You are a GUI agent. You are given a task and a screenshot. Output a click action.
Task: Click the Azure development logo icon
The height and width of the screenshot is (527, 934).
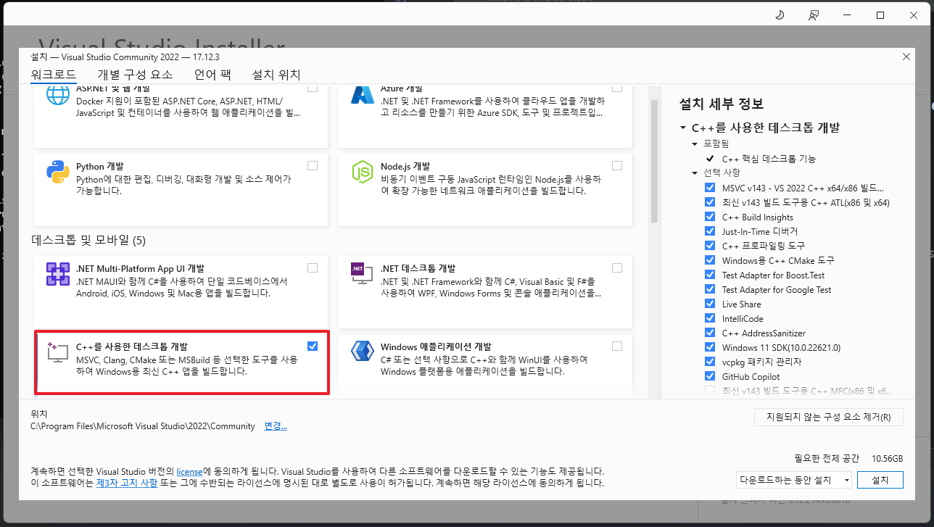click(362, 96)
